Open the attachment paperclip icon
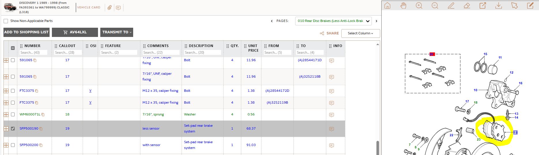Image resolution: width=539 pixels, height=155 pixels. pos(110,8)
